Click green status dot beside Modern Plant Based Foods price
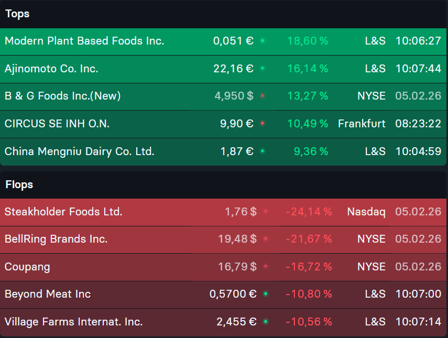The width and height of the screenshot is (448, 338). [x=263, y=41]
